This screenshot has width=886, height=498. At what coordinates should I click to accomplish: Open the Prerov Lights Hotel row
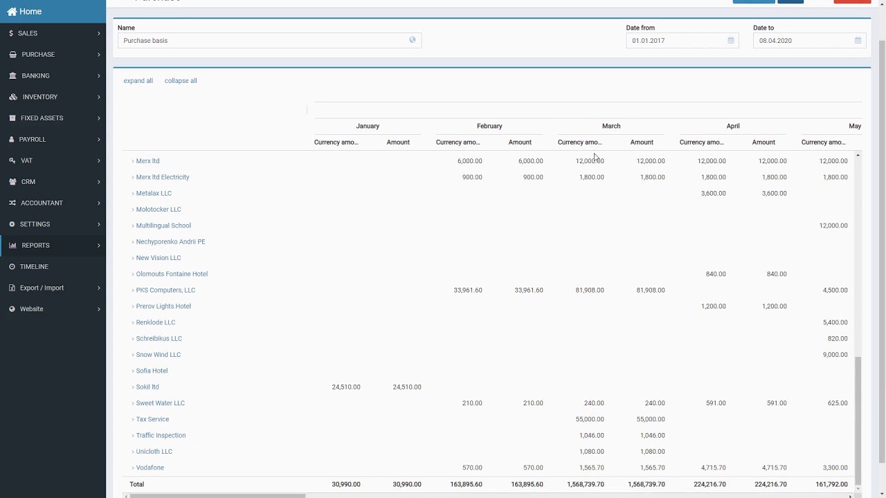163,306
